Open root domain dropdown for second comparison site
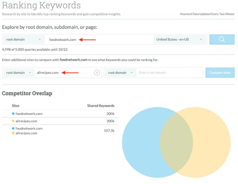This screenshot has width=238, height=184. click(x=121, y=72)
